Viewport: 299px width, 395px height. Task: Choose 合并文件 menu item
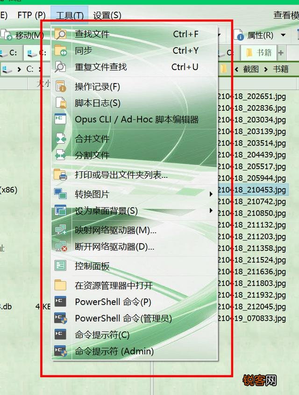(x=135, y=139)
